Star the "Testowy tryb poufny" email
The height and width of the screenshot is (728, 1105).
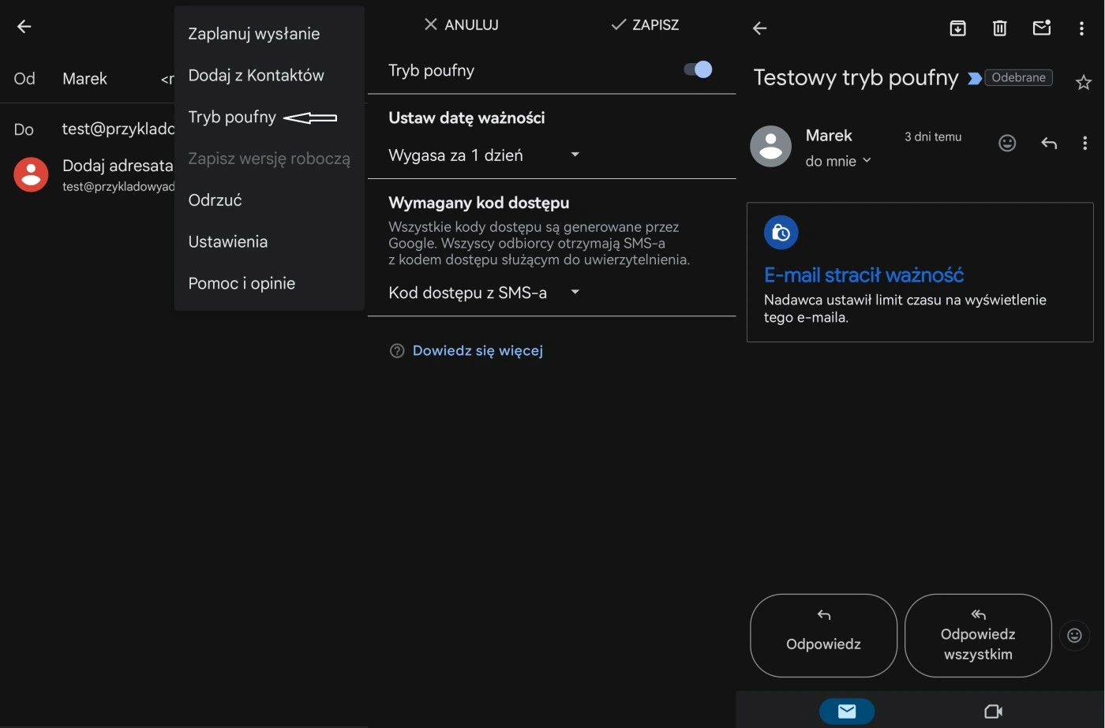pos(1084,81)
